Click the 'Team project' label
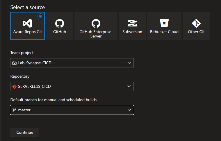 (22, 53)
